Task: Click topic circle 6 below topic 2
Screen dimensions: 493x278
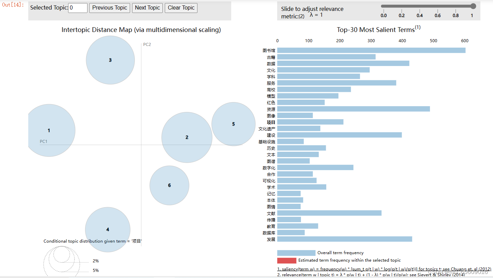Action: click(x=169, y=185)
